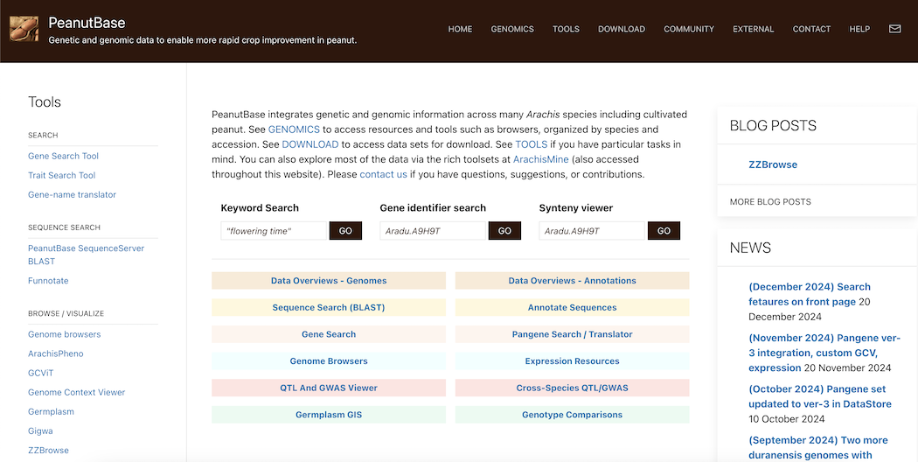The width and height of the screenshot is (918, 462).
Task: Click the BROWSE / VISUALIZE section label
Action: click(66, 313)
